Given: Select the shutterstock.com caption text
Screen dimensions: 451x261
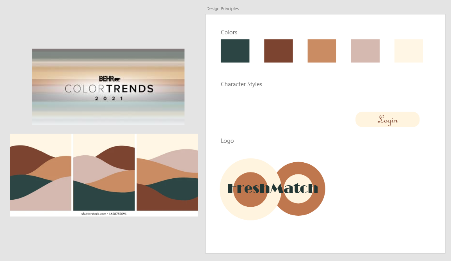Looking at the screenshot, I should (x=104, y=214).
